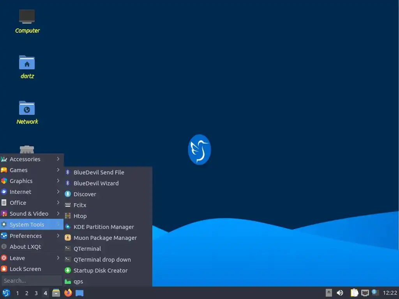The image size is (399, 299).
Task: Click the network connection tray icon
Action: click(x=365, y=293)
